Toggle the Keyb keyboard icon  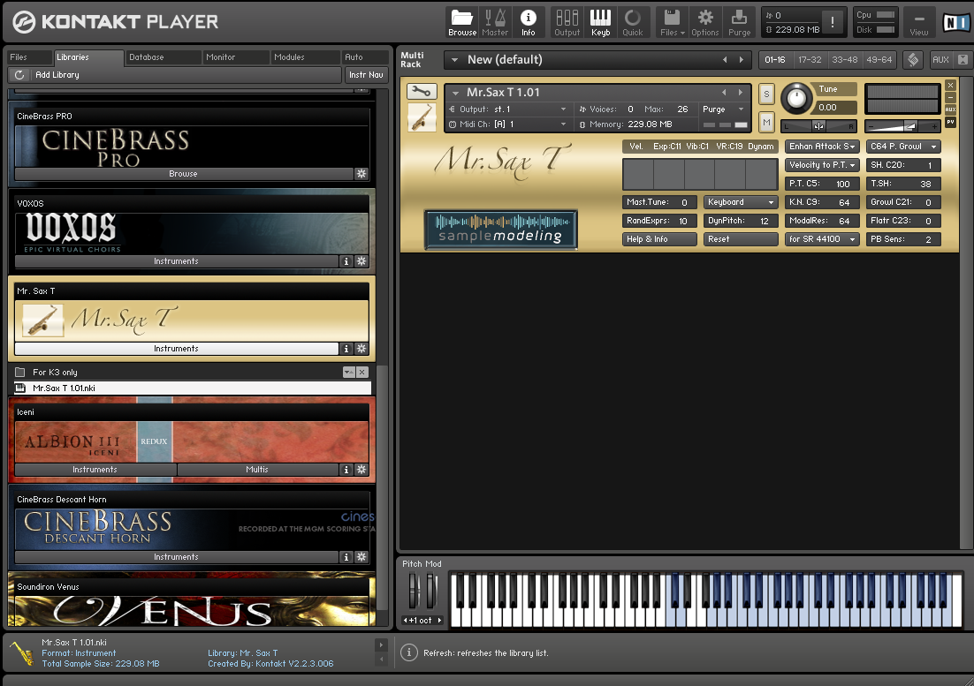click(x=601, y=22)
